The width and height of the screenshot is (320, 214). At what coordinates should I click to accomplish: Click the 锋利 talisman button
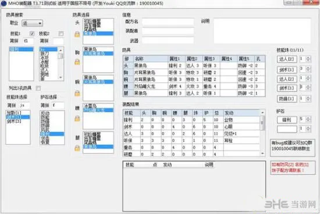coord(287,120)
